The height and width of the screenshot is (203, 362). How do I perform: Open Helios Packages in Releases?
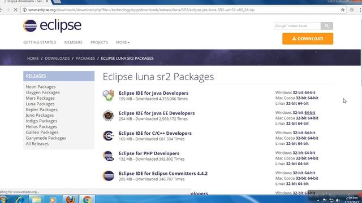(x=41, y=127)
